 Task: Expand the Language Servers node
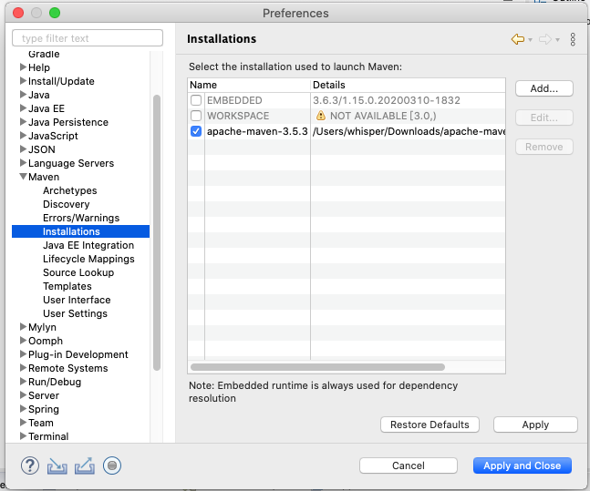(x=23, y=163)
